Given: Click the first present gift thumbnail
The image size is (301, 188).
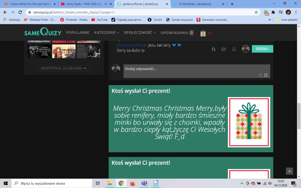Looking at the screenshot, I should pos(249,122).
